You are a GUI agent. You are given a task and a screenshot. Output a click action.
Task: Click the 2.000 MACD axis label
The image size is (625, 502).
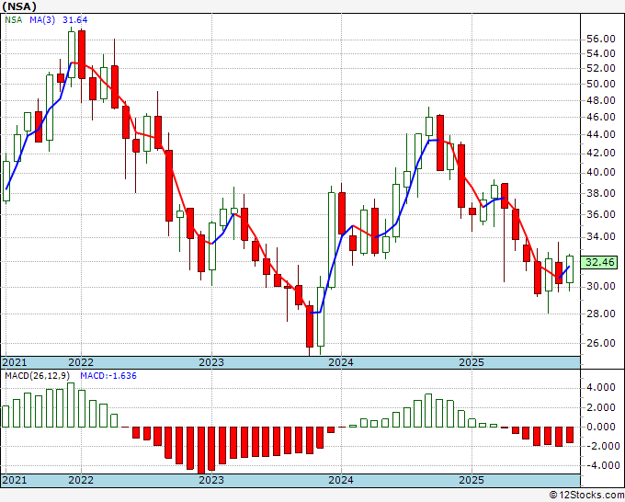(601, 407)
